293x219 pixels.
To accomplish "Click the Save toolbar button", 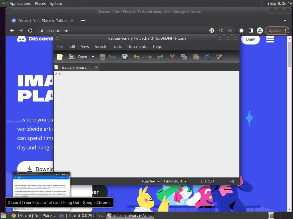I will pyautogui.click(x=108, y=57).
